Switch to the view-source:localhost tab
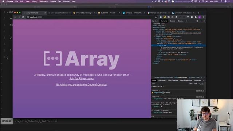The width and height of the screenshot is (233, 131). point(59,13)
